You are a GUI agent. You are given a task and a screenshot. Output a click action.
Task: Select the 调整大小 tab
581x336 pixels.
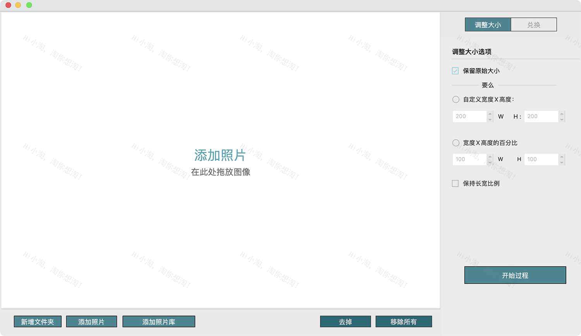[488, 24]
